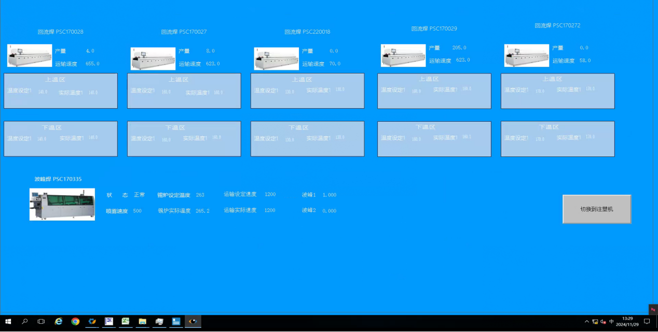Launch Internet Explorer from the taskbar
The image size is (658, 332).
(x=59, y=322)
